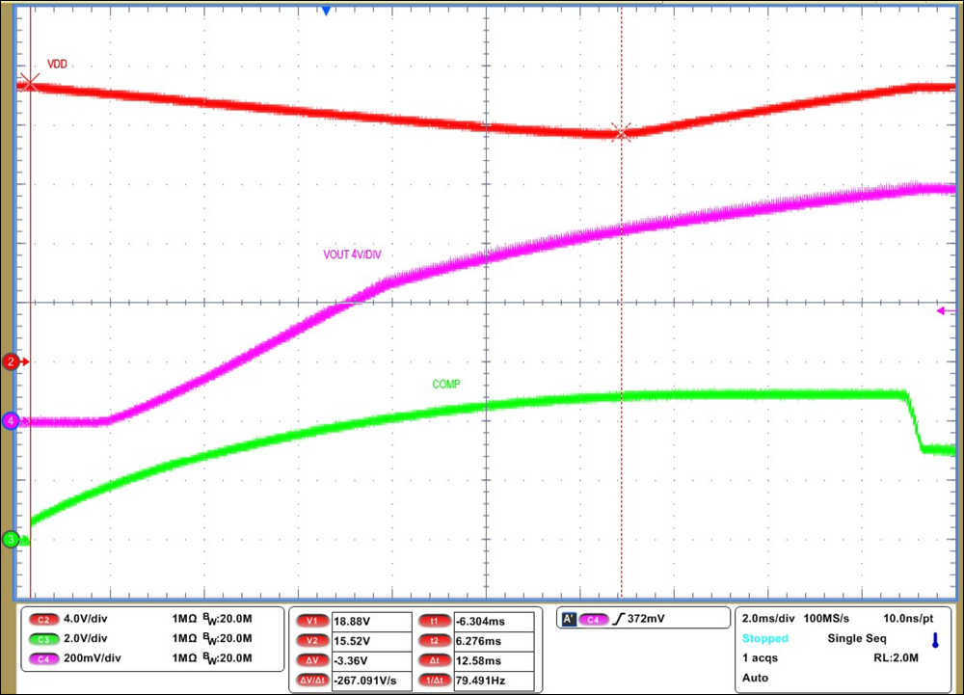
Task: Open the A' trigger badge
Action: click(569, 618)
